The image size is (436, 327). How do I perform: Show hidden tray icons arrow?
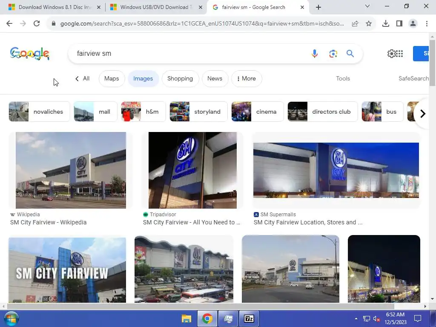(x=356, y=318)
